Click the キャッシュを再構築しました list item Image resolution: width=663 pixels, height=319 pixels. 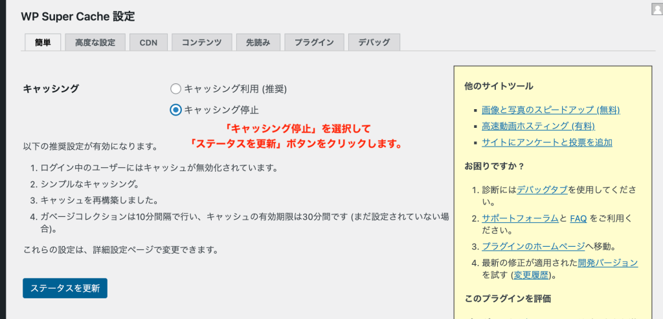point(99,200)
